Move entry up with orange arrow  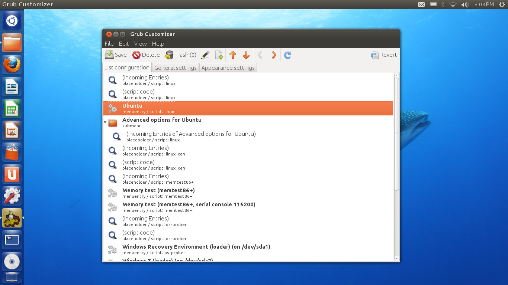tap(233, 55)
